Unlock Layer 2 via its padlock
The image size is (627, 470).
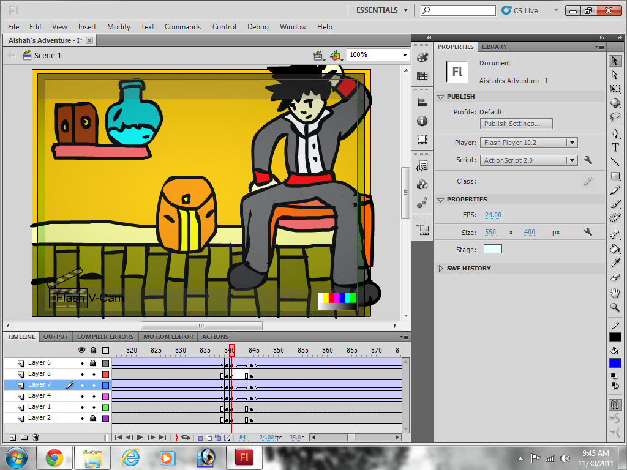tap(93, 418)
